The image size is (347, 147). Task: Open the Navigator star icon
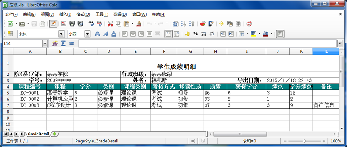click(222, 23)
